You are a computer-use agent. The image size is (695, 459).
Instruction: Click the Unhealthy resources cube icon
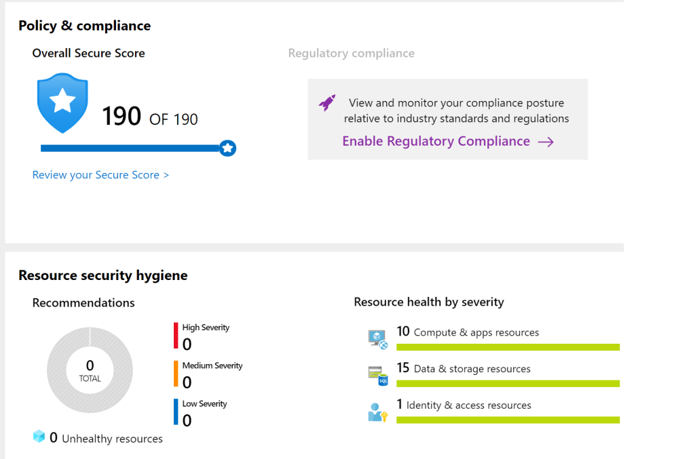pyautogui.click(x=39, y=437)
